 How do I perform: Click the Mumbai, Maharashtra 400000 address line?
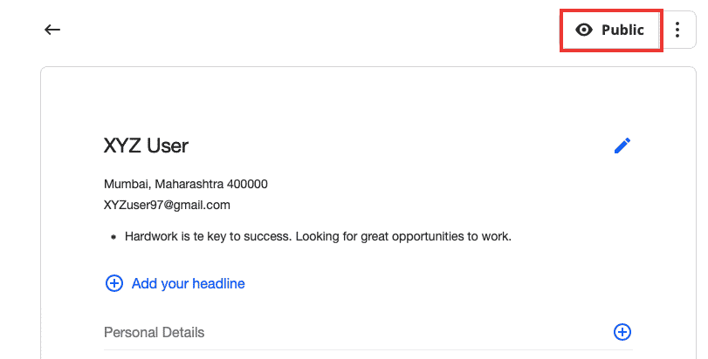(186, 184)
